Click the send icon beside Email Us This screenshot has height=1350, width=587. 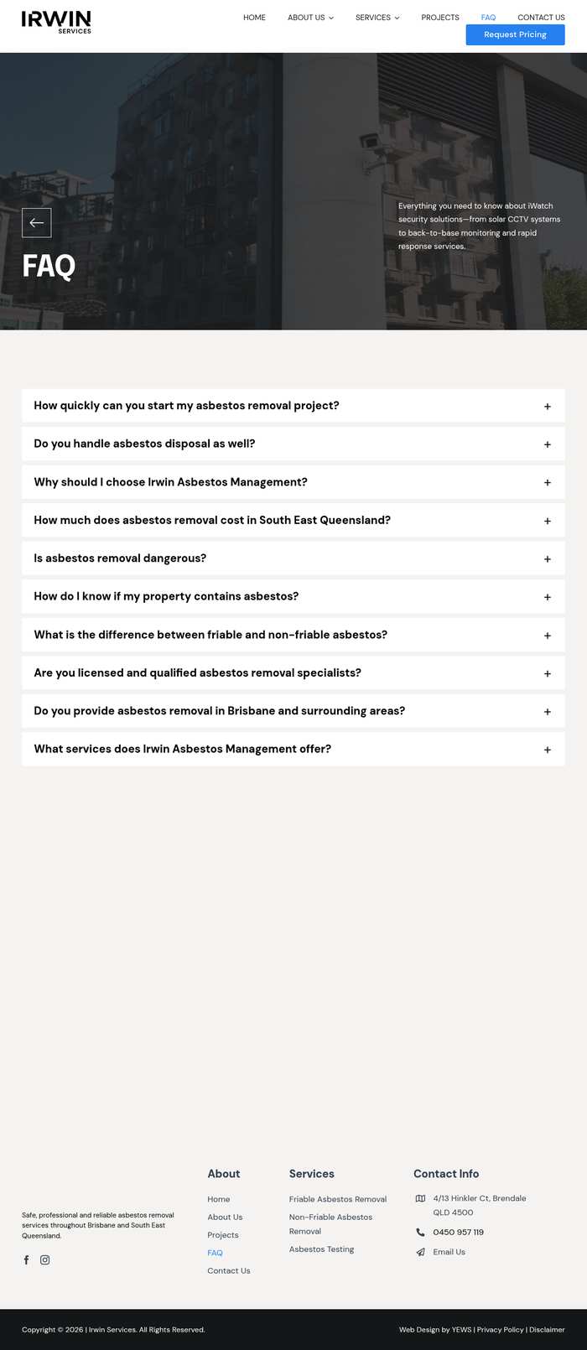coord(419,1252)
